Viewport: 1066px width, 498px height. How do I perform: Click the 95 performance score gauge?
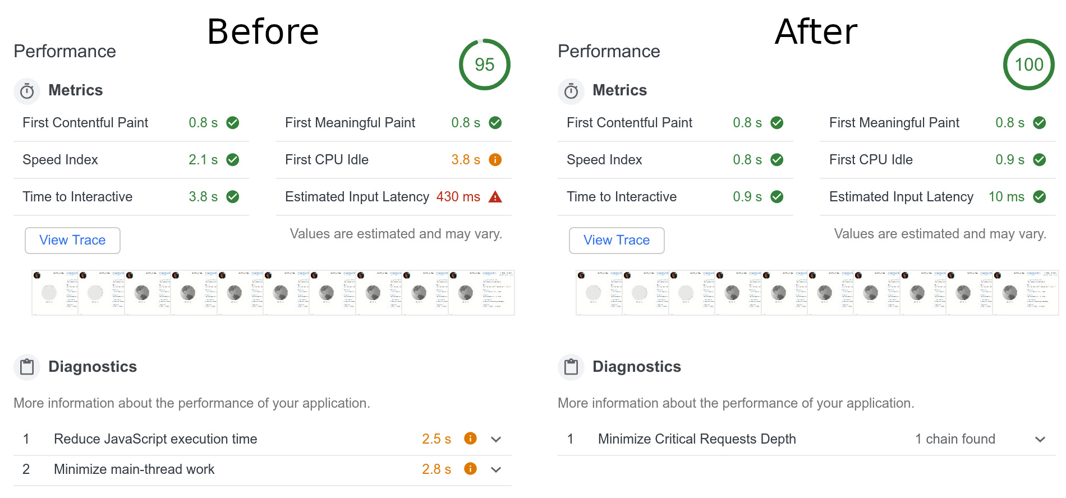[484, 64]
